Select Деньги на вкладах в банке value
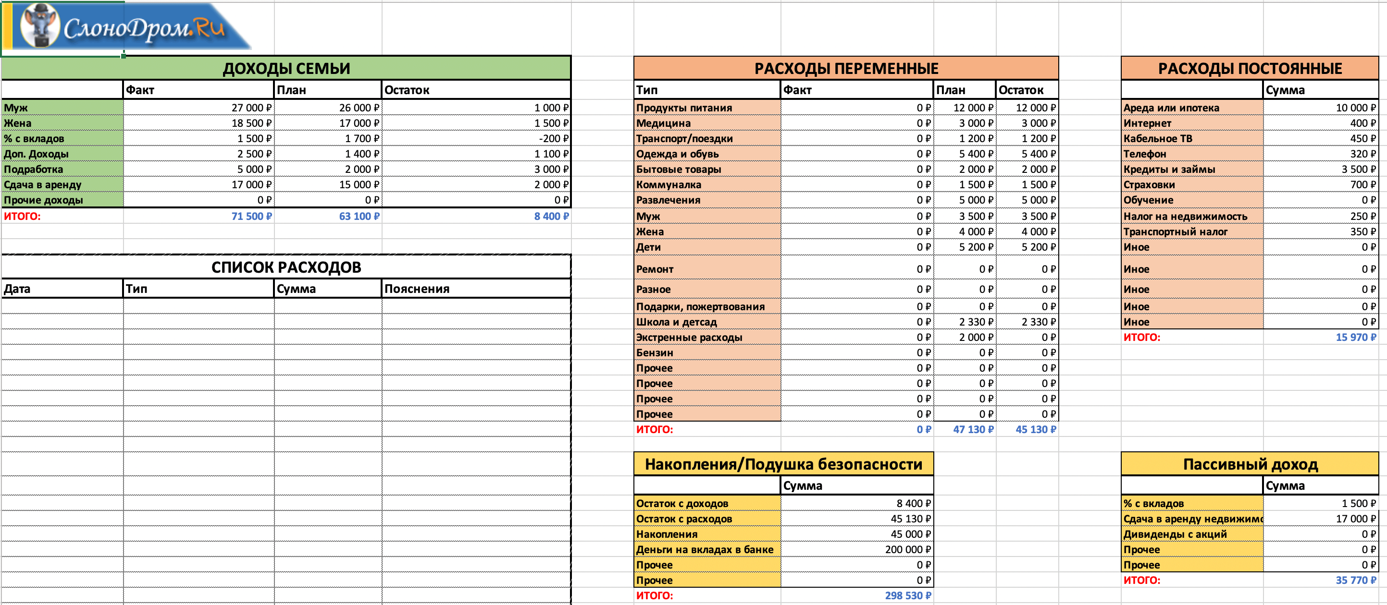The image size is (1387, 605). coord(907,550)
